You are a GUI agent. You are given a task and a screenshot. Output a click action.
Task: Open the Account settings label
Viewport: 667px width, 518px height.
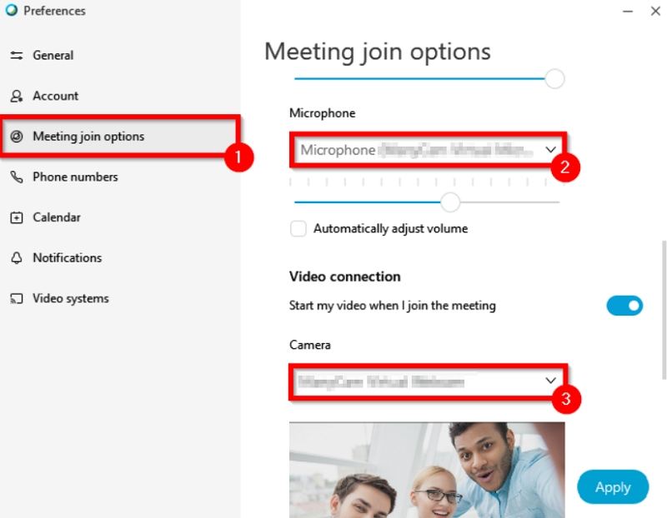tap(55, 96)
